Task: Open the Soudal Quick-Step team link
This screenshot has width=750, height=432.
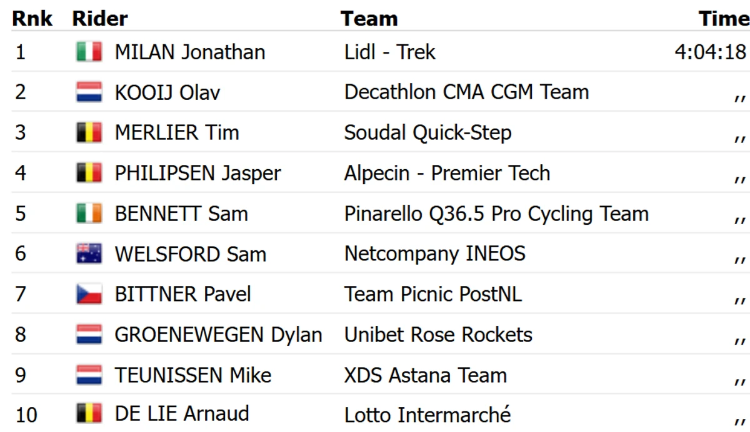Action: click(x=428, y=133)
